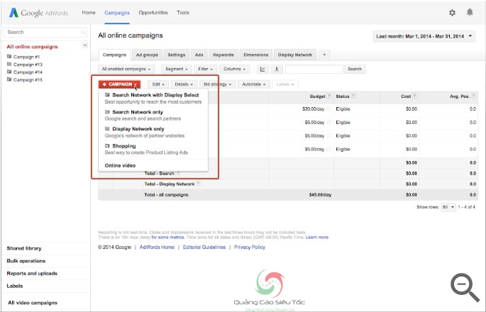This screenshot has height=312, width=486.
Task: Open Bulk operations in sidebar
Action: [26, 261]
